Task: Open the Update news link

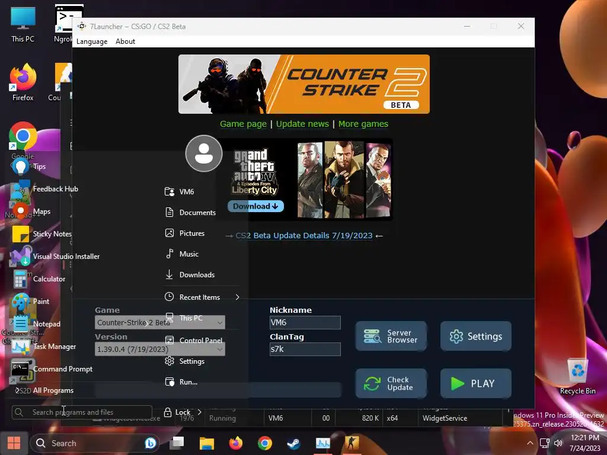Action: click(302, 124)
